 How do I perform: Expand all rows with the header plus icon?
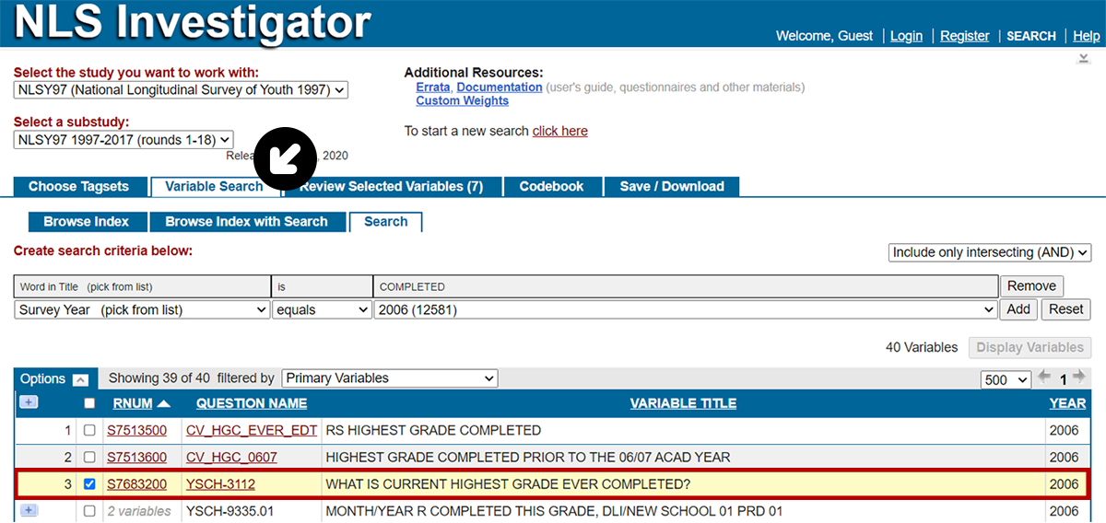coord(28,402)
